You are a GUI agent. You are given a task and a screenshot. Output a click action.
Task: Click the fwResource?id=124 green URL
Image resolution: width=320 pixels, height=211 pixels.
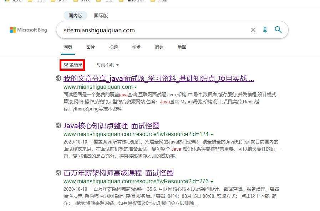[x=136, y=134]
